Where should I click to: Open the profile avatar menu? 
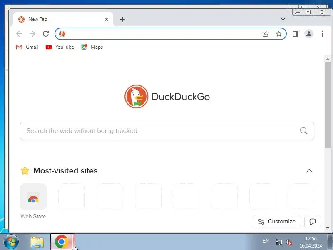309,34
